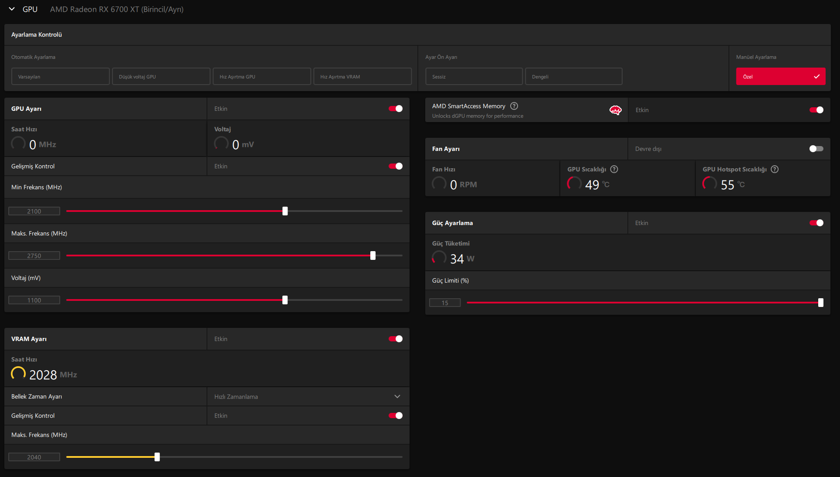Select Hız Aşırtma VRAM preset
This screenshot has width=840, height=477.
(362, 76)
